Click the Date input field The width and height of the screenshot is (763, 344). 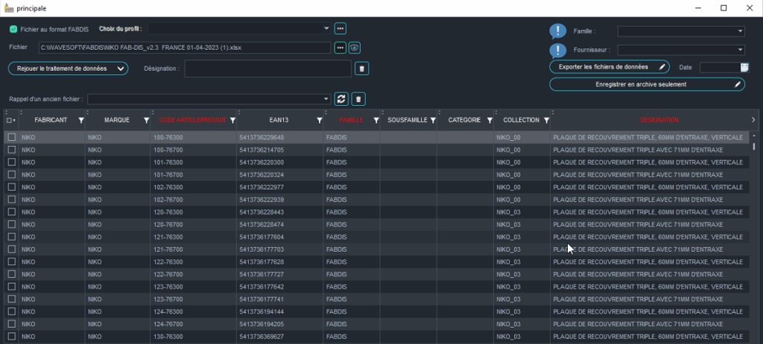720,68
